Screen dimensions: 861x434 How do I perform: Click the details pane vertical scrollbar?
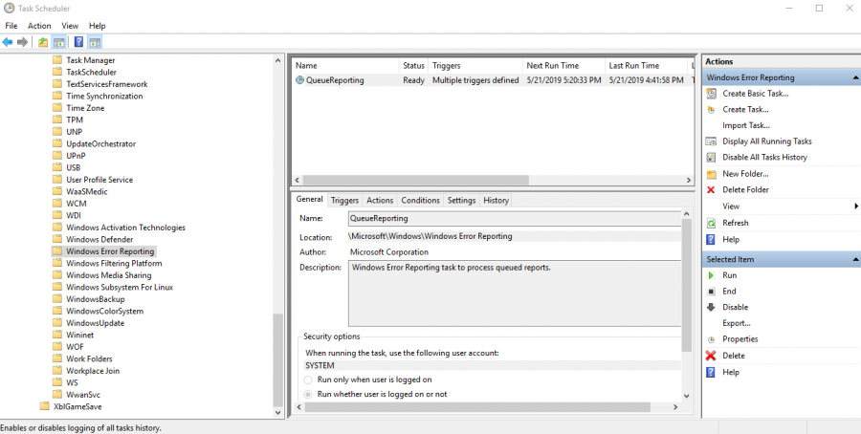point(686,285)
